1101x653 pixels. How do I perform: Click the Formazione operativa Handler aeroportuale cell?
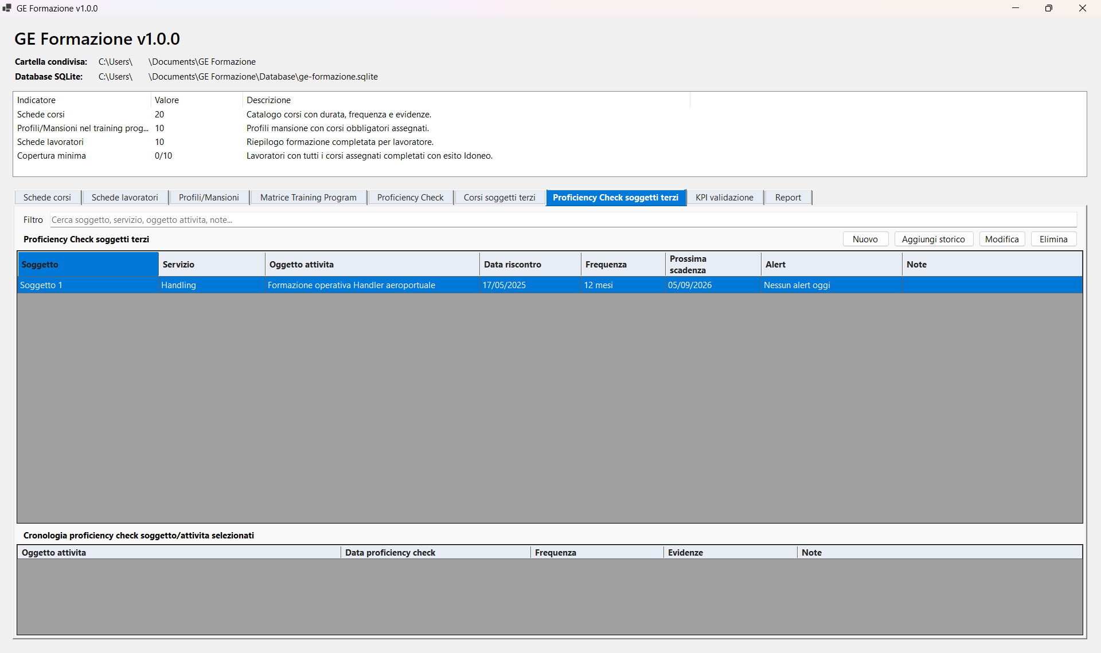click(372, 285)
